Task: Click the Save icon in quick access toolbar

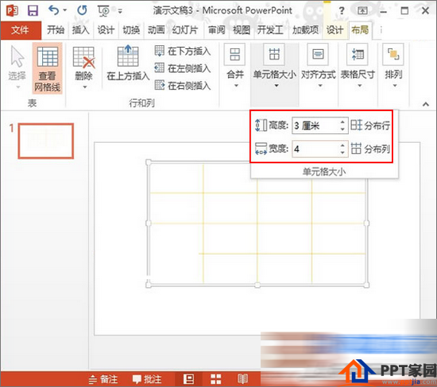Action: 33,11
